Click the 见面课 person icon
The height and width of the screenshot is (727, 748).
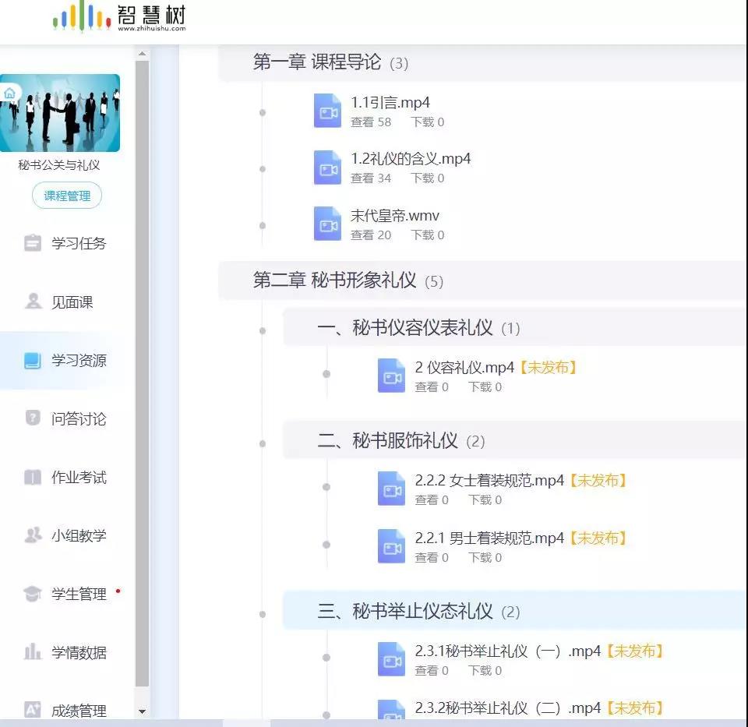pyautogui.click(x=33, y=302)
